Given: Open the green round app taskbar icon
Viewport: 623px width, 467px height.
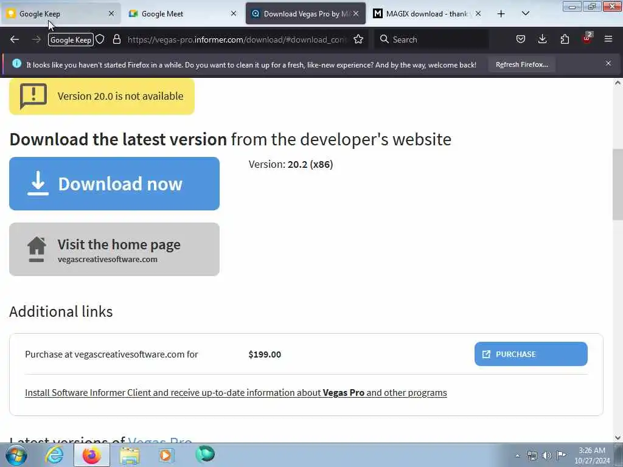Looking at the screenshot, I should pos(205,454).
